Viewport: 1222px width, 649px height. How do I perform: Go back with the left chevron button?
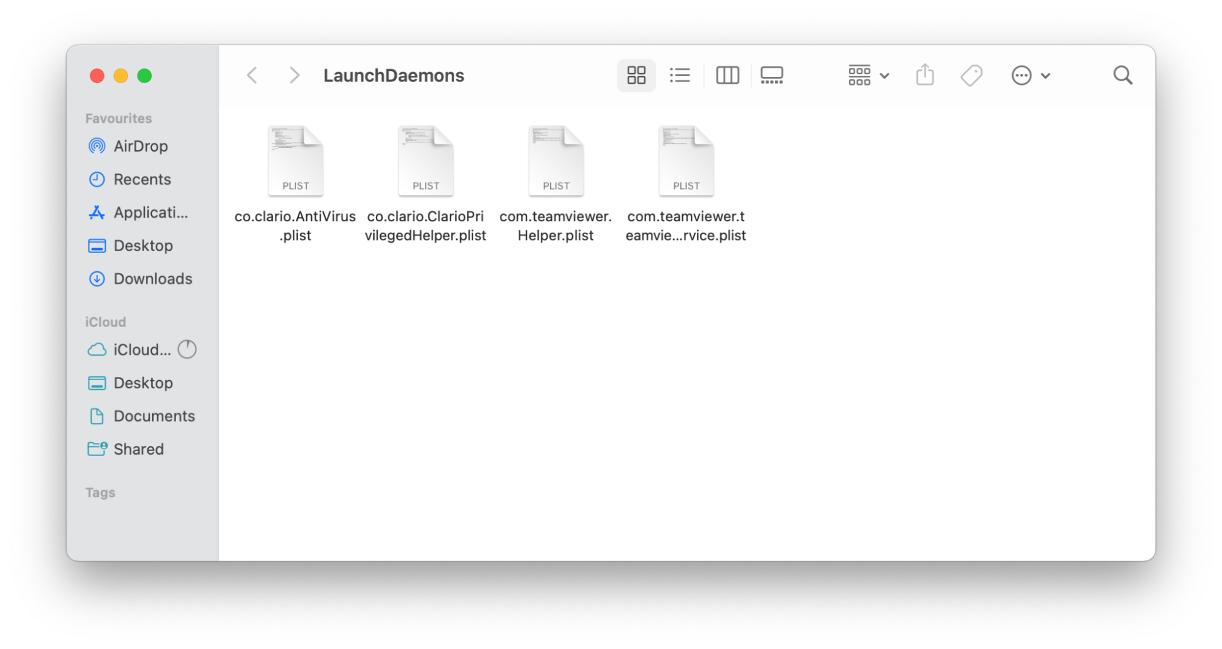pyautogui.click(x=252, y=75)
